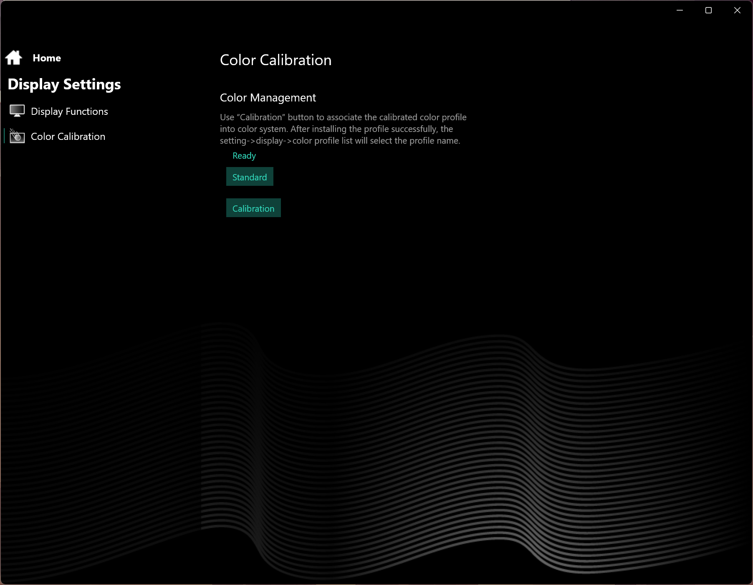
Task: Maximize the application window
Action: (708, 10)
